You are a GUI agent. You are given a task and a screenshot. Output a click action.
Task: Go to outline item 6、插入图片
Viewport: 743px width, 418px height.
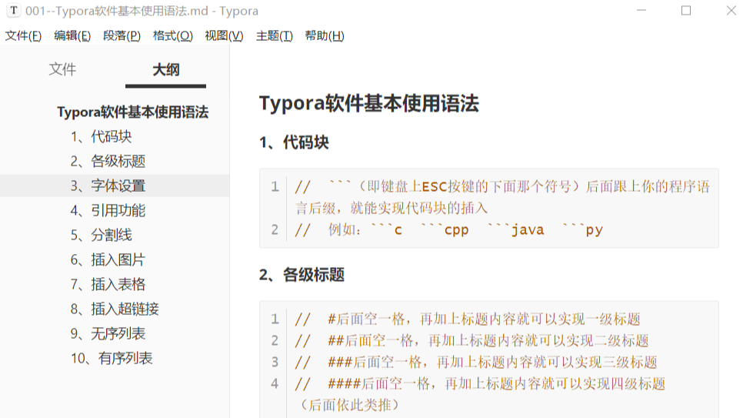[x=108, y=260]
